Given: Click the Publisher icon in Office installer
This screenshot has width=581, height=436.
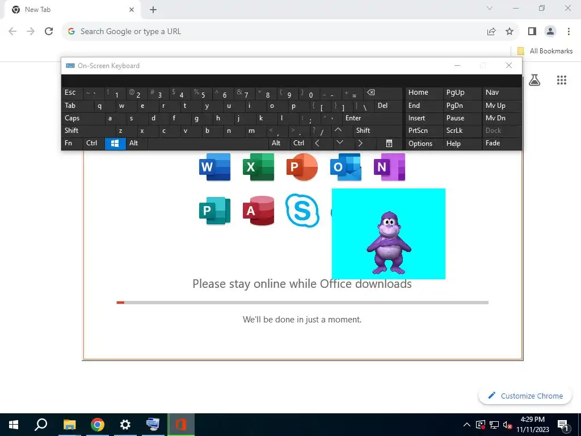Looking at the screenshot, I should click(214, 211).
